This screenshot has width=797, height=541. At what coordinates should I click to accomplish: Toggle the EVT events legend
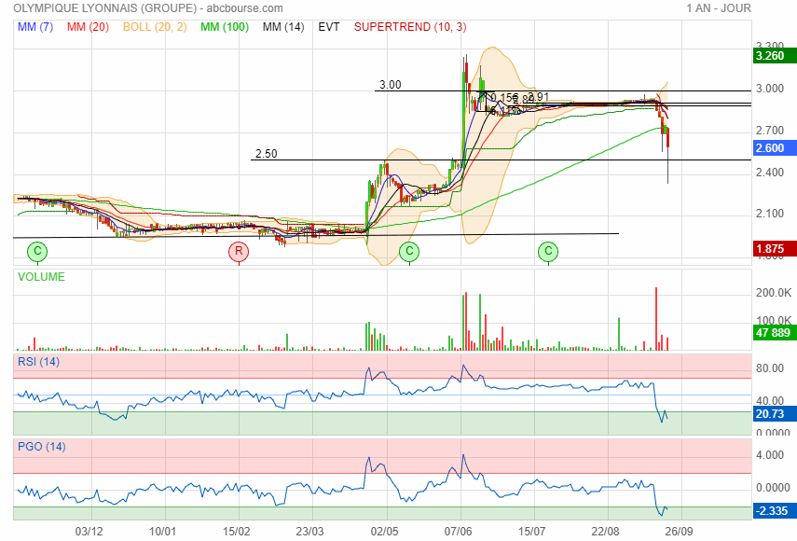(329, 27)
